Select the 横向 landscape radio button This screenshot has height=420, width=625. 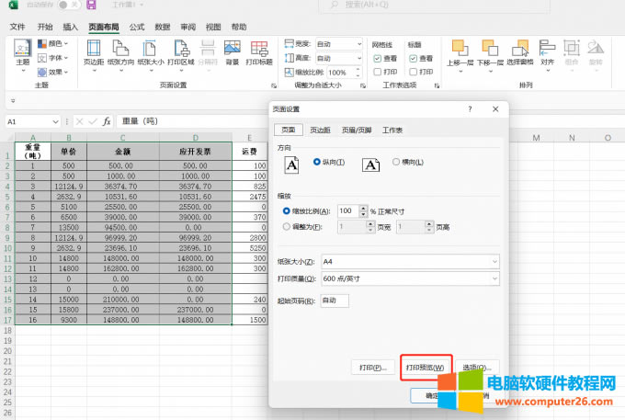(x=395, y=163)
